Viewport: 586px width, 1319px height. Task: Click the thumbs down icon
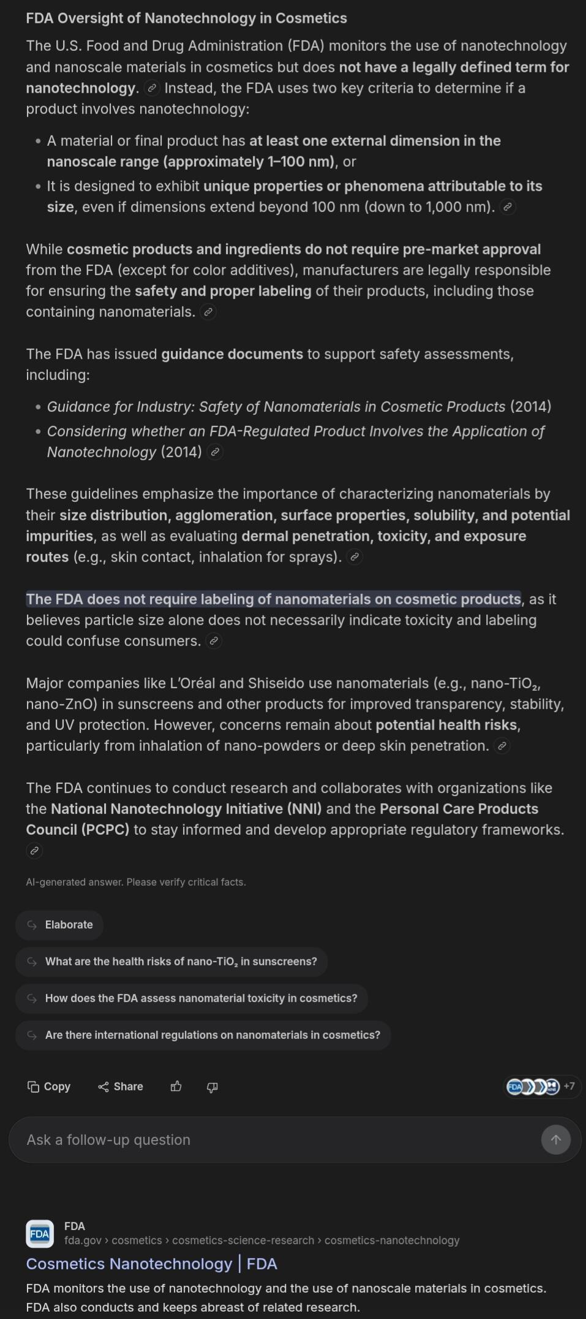click(x=212, y=1086)
